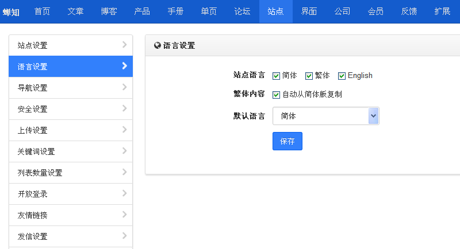Select the active 站点 menu tab
The image size is (460, 249).
coord(276,11)
